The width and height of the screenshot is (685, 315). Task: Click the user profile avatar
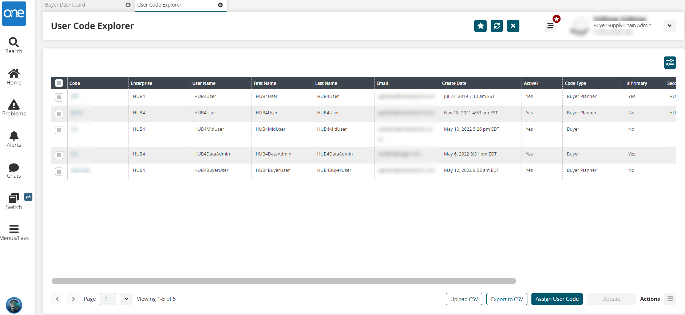(579, 26)
